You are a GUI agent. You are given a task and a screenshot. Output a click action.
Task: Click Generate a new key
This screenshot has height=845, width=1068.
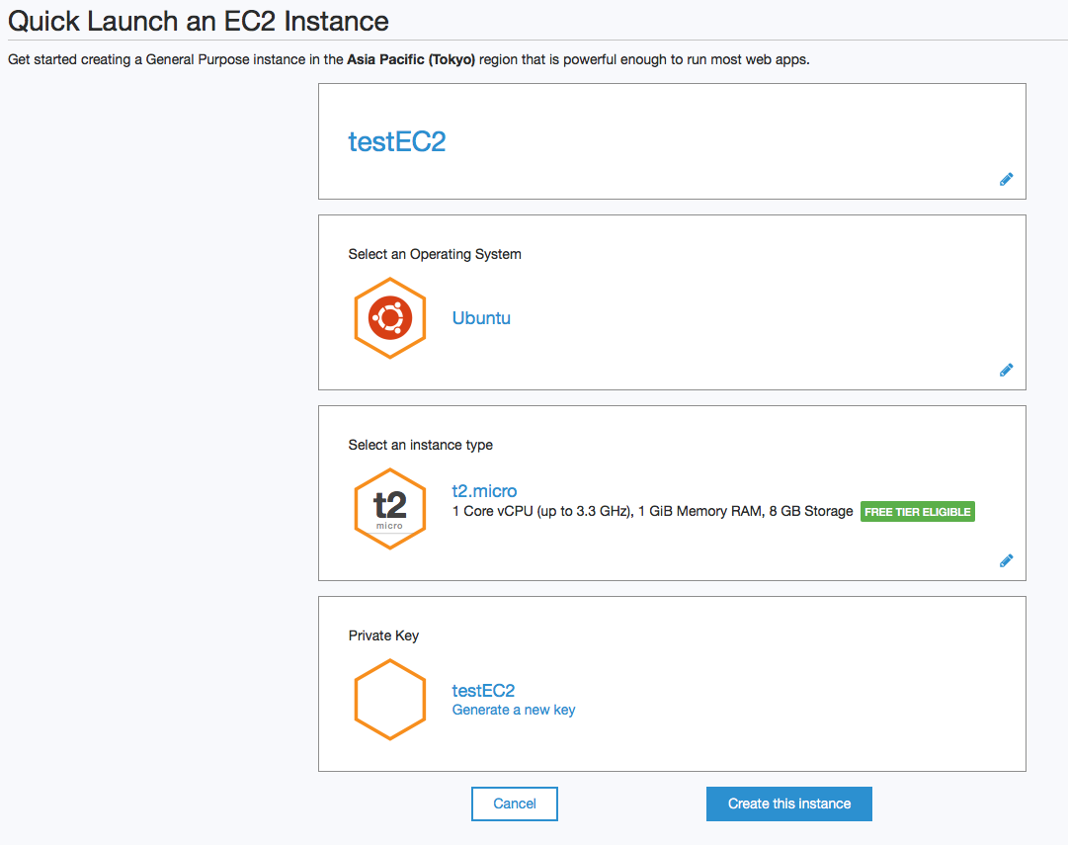click(x=514, y=710)
